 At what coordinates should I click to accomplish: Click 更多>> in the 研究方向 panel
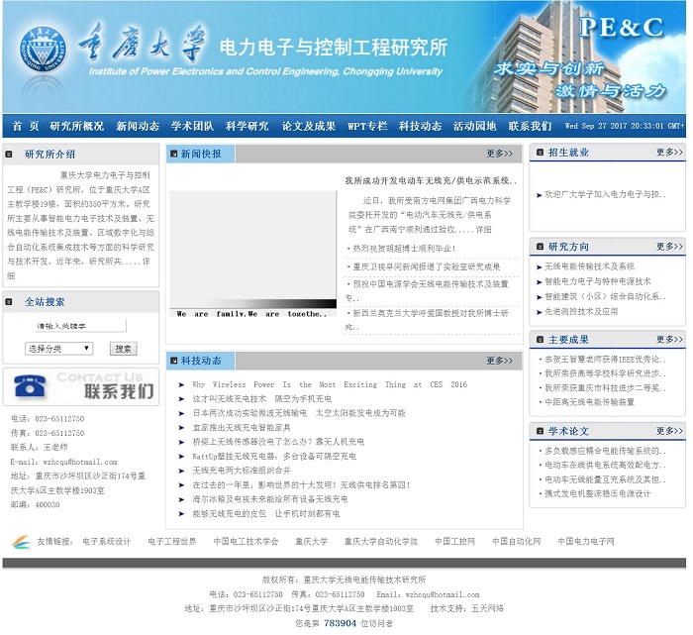click(x=669, y=247)
